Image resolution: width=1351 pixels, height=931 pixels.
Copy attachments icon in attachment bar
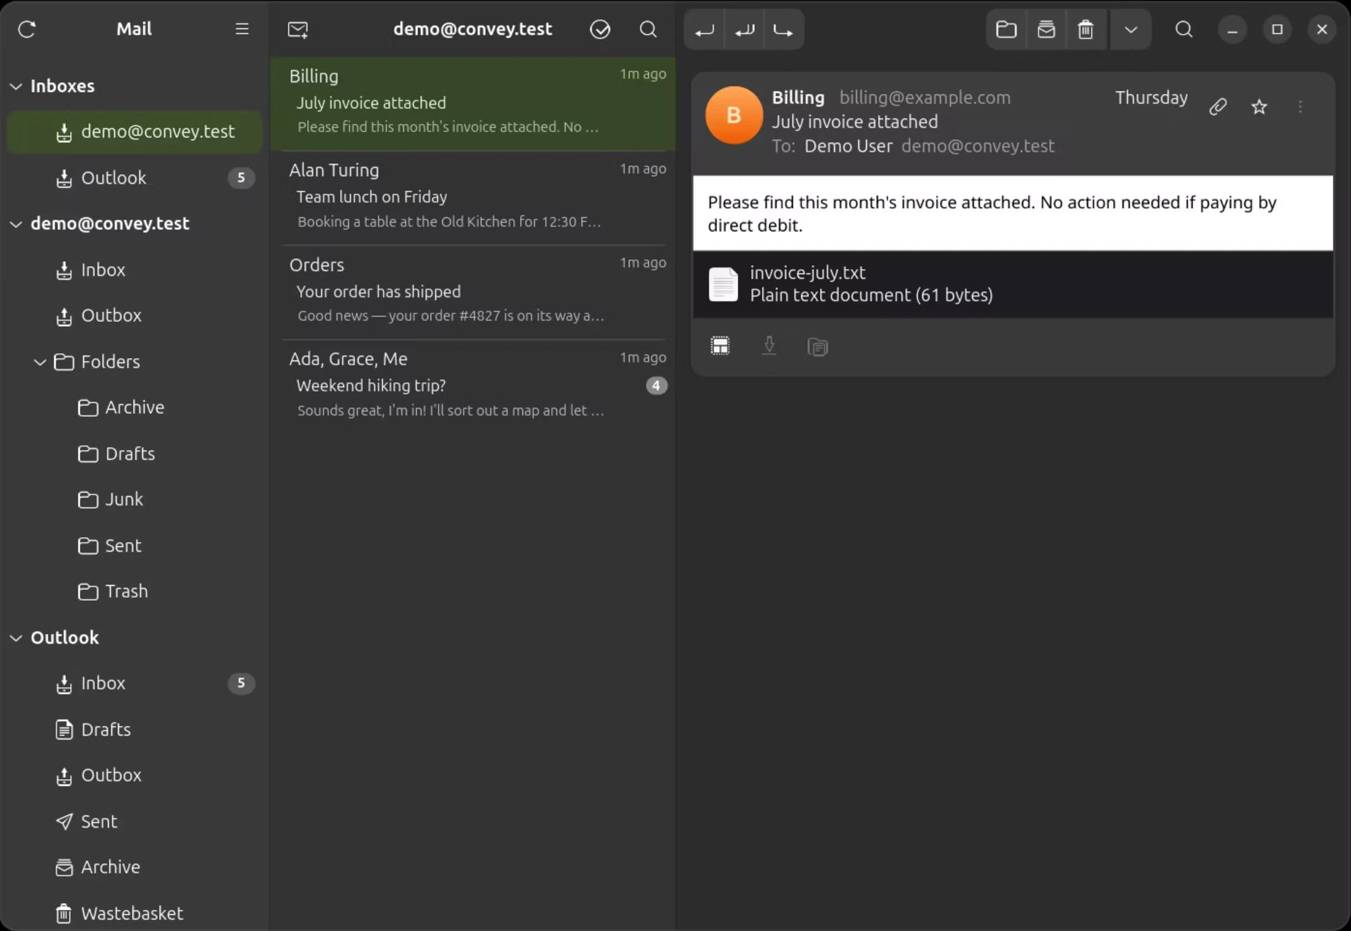[818, 347]
